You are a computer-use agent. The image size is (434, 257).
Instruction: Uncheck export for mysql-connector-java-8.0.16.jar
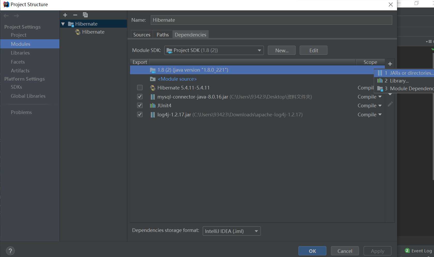point(140,97)
